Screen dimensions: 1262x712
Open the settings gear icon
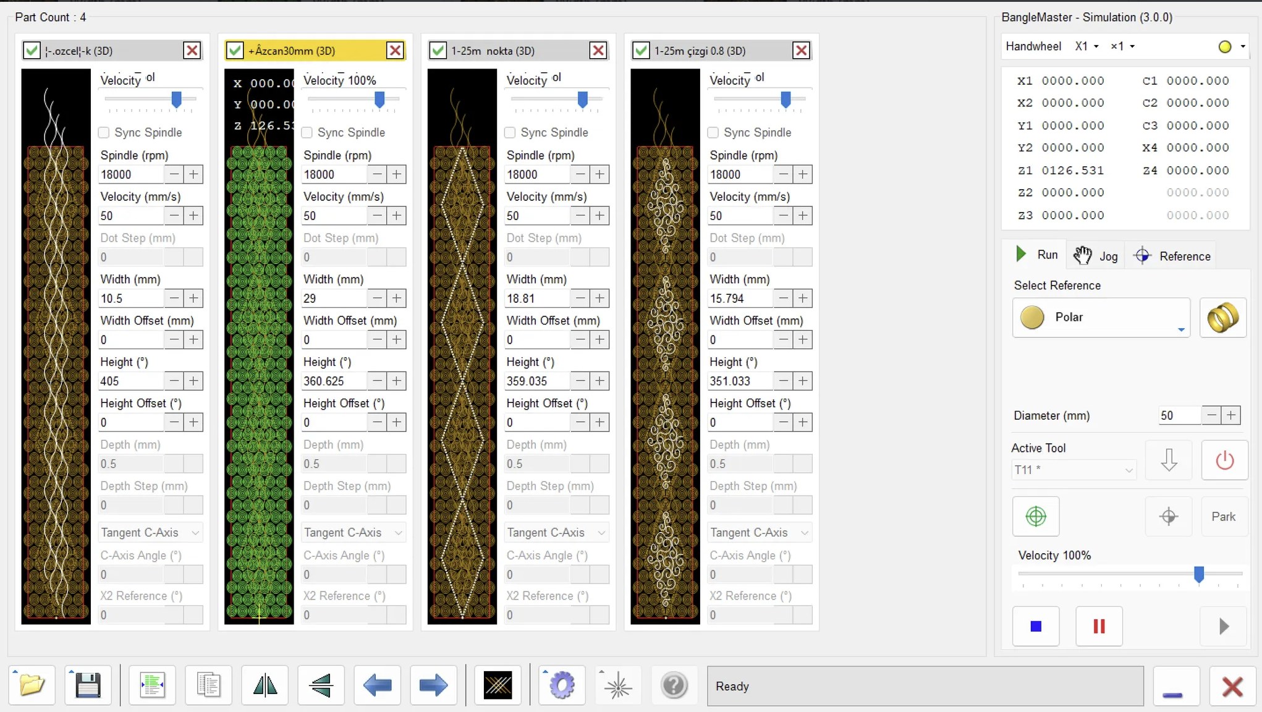pyautogui.click(x=561, y=685)
